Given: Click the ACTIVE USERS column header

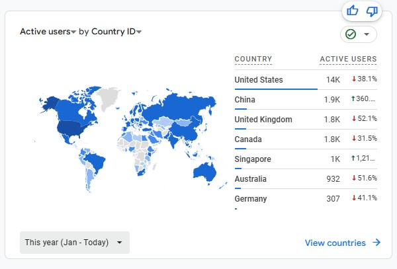Looking at the screenshot, I should point(348,59).
